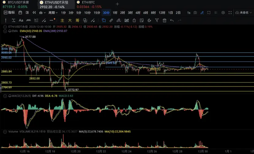Screen dimensions: 254x154
Task: Click the calendar date icon
Action: click(x=20, y=13)
